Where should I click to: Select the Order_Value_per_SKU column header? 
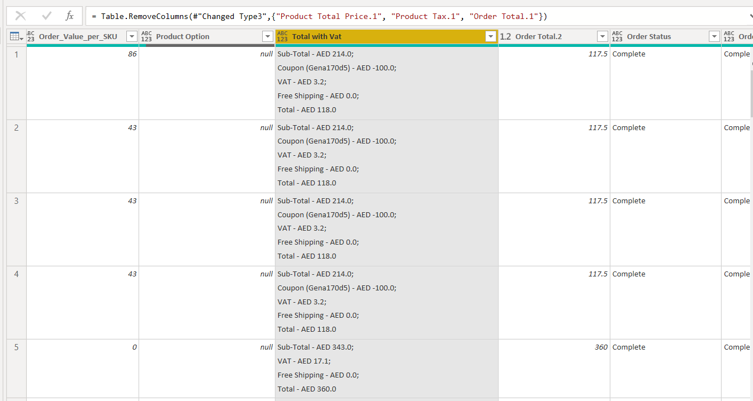pyautogui.click(x=78, y=36)
